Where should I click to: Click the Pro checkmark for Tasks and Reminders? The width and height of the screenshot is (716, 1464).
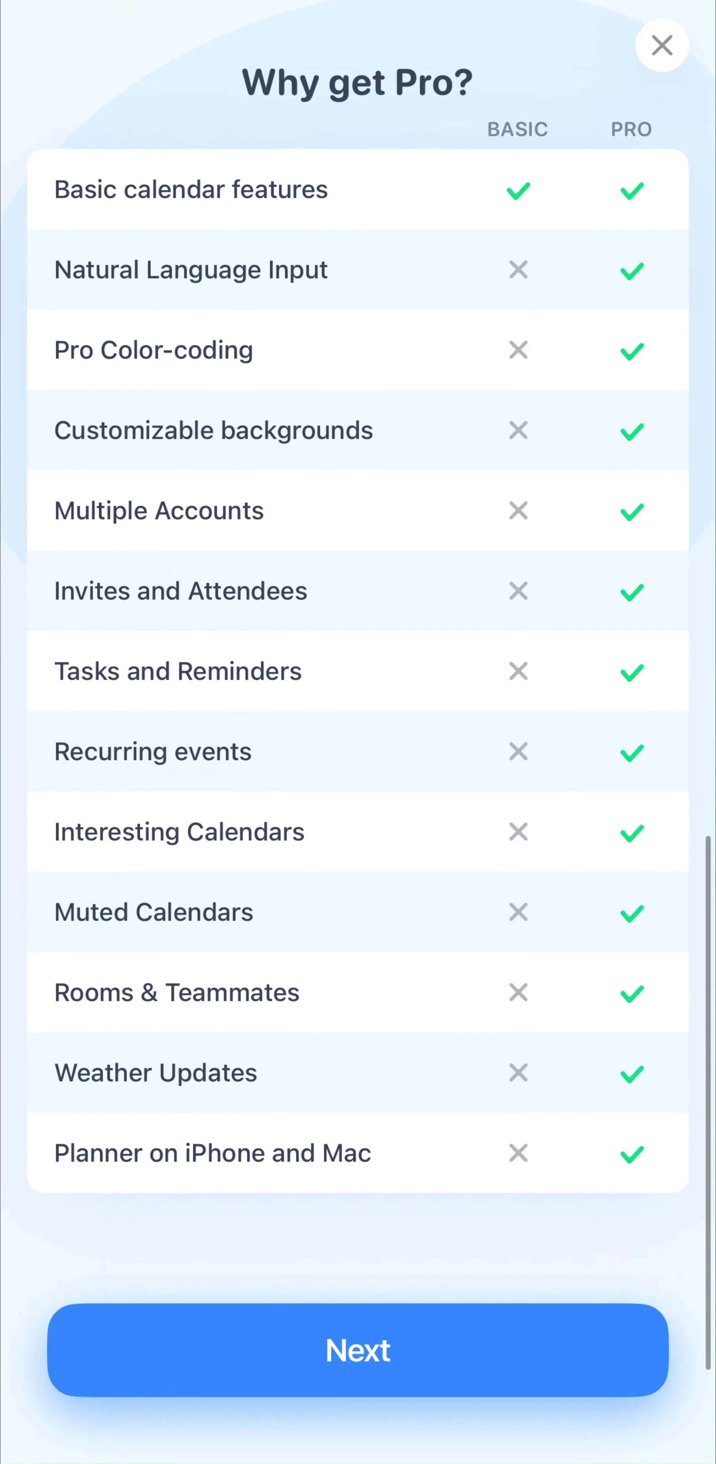tap(632, 672)
